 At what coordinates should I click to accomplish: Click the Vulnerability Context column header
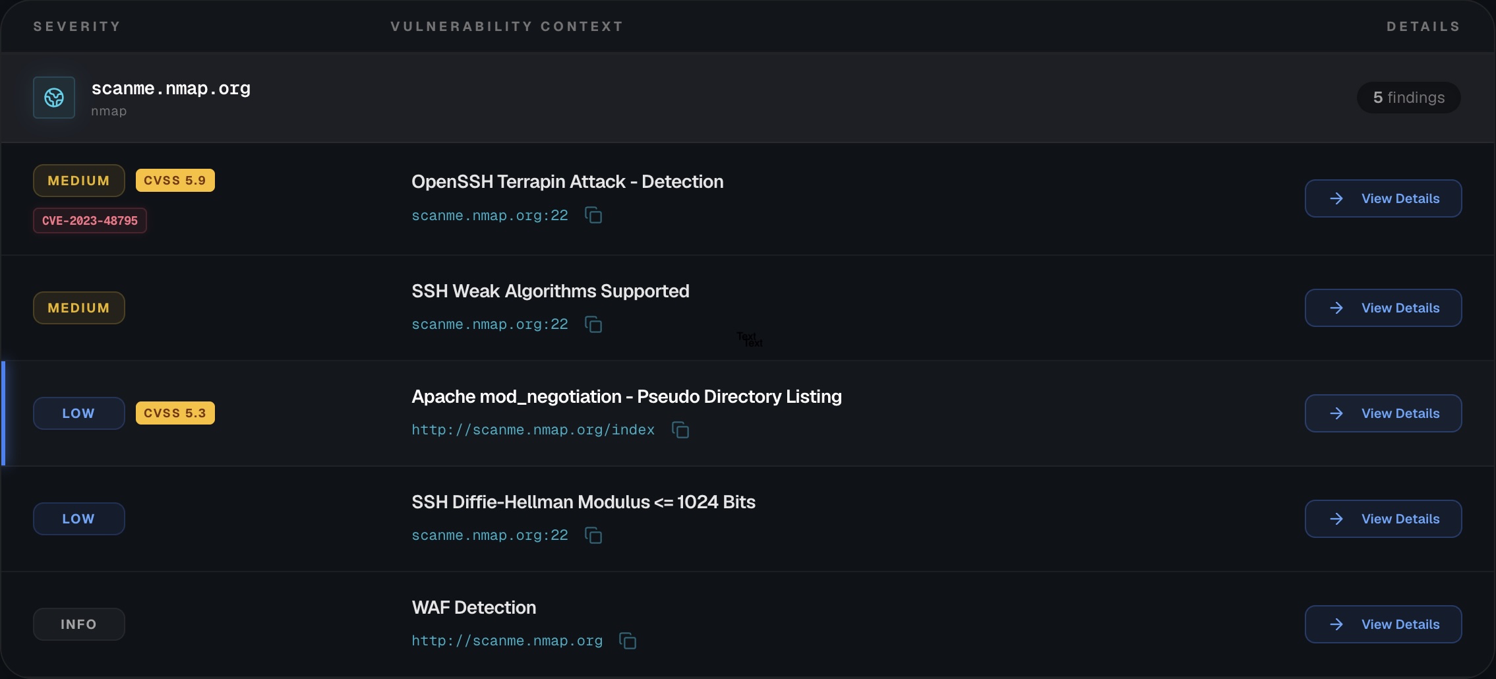click(506, 26)
